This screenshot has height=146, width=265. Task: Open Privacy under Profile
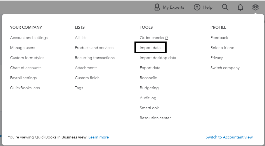217,58
